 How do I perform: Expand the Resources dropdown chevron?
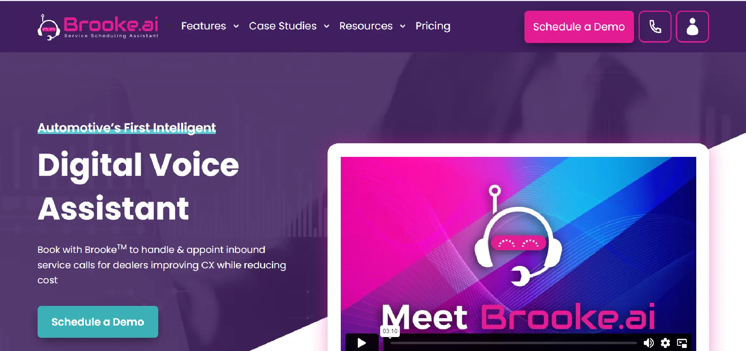click(x=403, y=26)
